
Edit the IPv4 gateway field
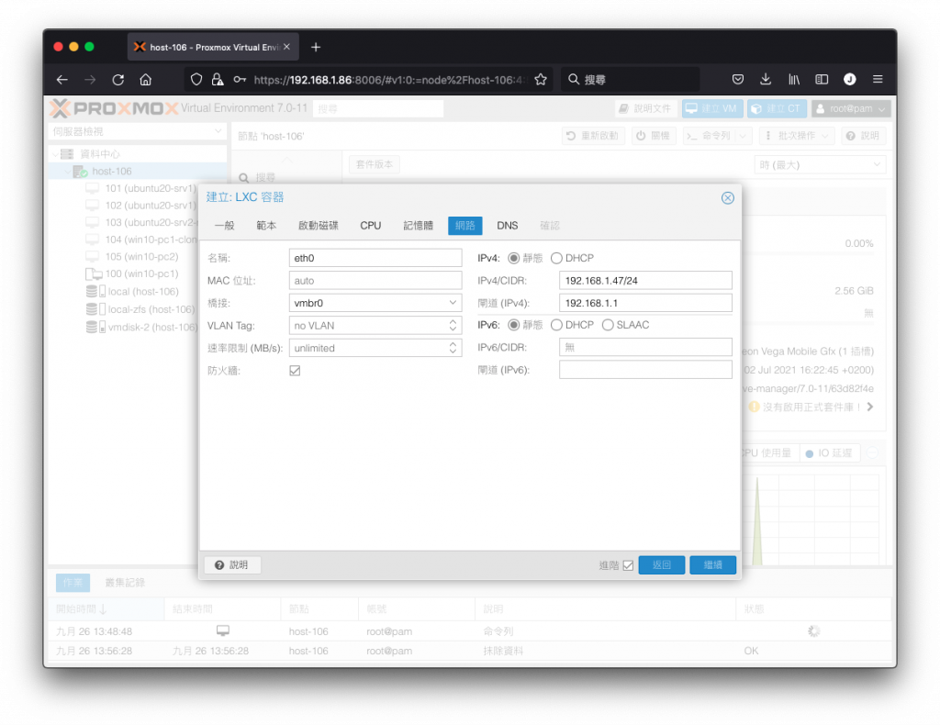[645, 303]
